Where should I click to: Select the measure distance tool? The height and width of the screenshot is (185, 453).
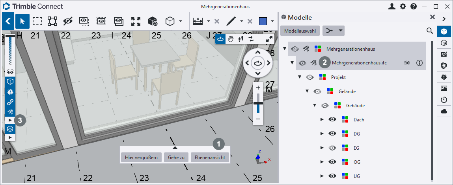pyautogui.click(x=198, y=21)
